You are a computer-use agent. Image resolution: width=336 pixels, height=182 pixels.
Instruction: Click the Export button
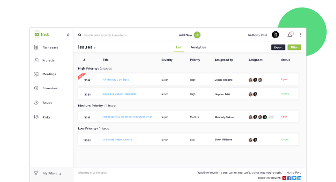[x=278, y=48]
